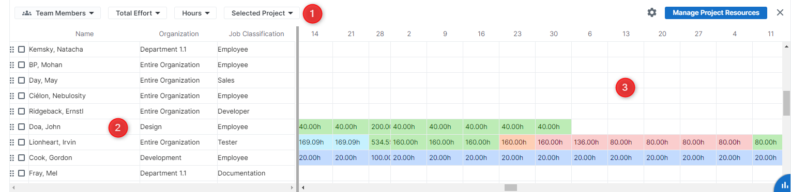Image resolution: width=791 pixels, height=192 pixels.
Task: Click the timeline horizontal scrollbar thumb
Action: 511,188
